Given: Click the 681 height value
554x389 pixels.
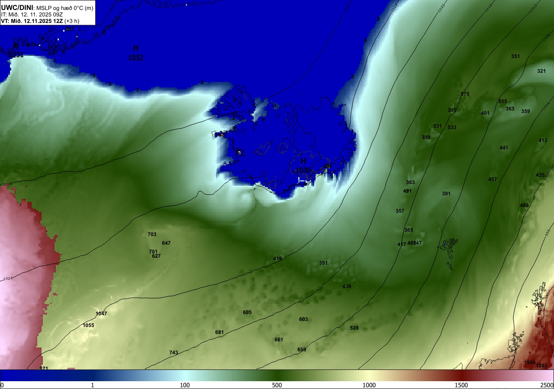Looking at the screenshot, I should (219, 332).
